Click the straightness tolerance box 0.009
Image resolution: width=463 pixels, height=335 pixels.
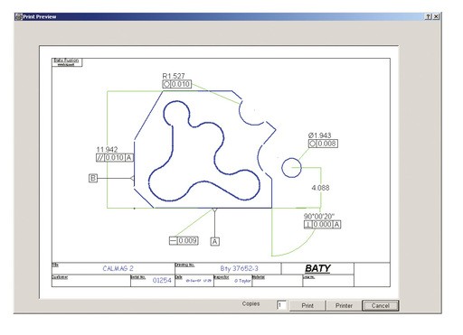[184, 241]
